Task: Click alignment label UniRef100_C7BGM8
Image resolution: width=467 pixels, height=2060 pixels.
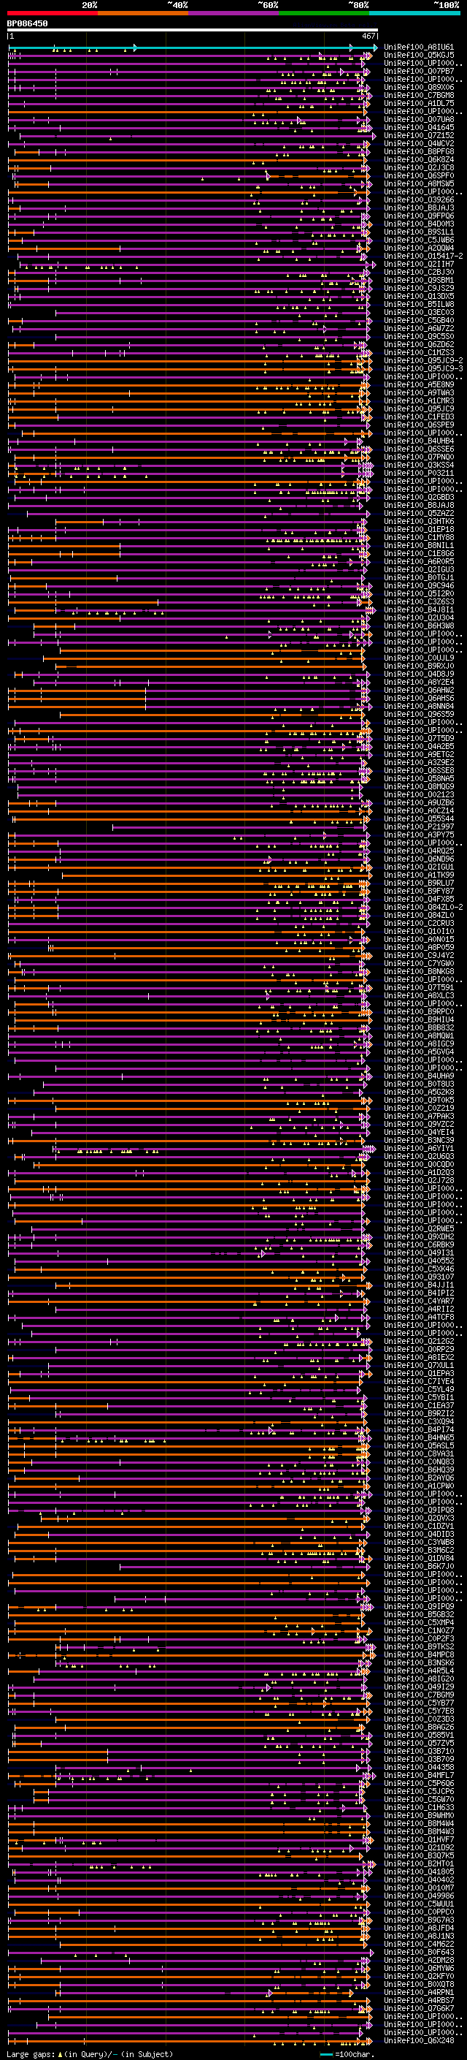Action: (x=419, y=95)
